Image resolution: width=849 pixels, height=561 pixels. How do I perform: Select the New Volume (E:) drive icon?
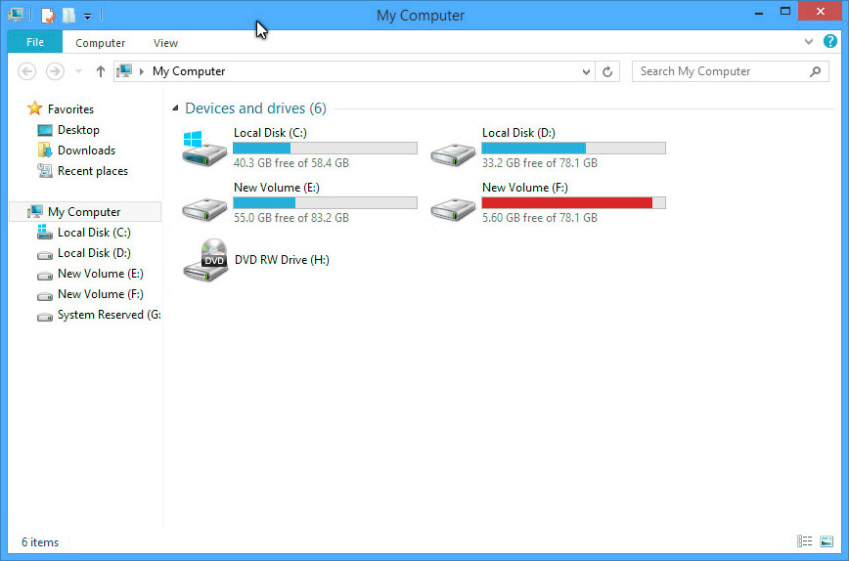[204, 209]
